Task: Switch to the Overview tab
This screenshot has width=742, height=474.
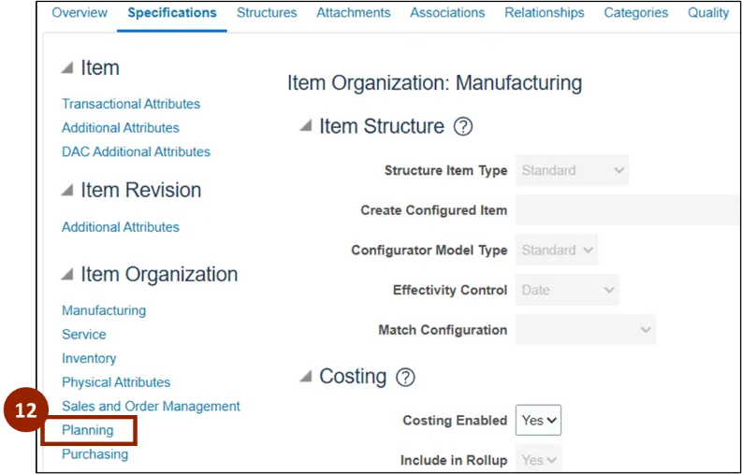Action: [x=80, y=13]
